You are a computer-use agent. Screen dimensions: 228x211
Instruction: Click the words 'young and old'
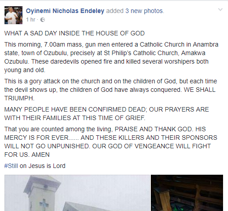(25, 70)
